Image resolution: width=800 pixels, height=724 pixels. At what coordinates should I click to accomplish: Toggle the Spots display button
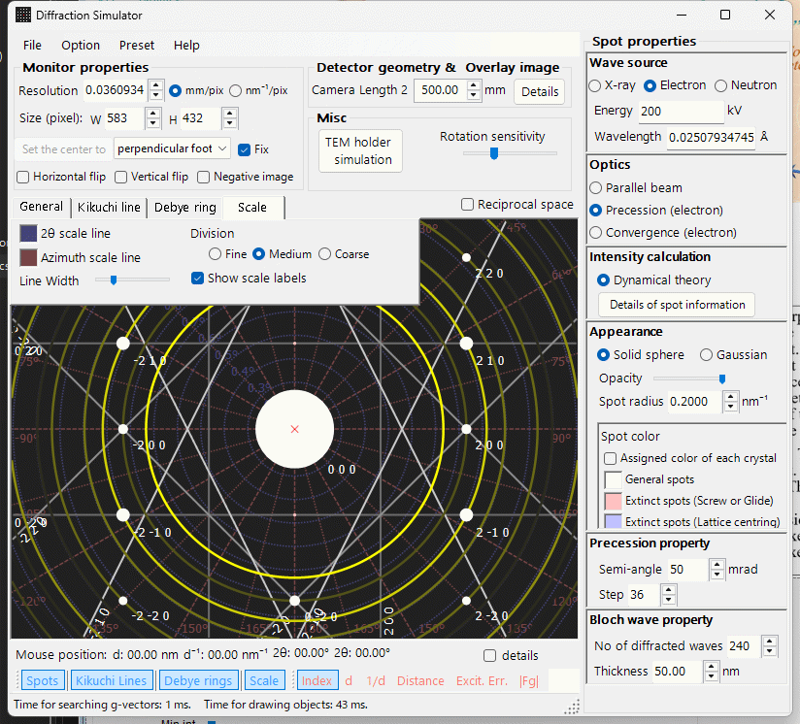click(42, 680)
